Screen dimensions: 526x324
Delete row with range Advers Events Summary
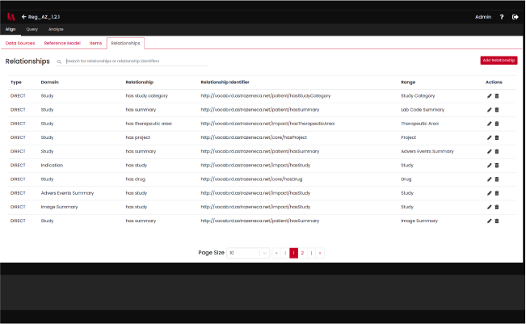click(497, 152)
